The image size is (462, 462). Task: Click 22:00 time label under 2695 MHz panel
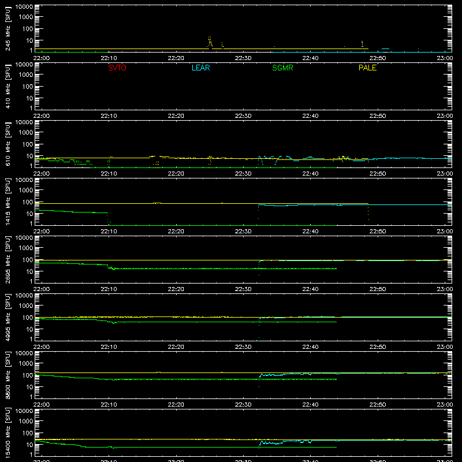pos(42,289)
